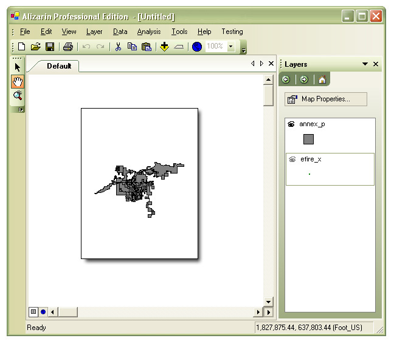Open the View menu

69,32
